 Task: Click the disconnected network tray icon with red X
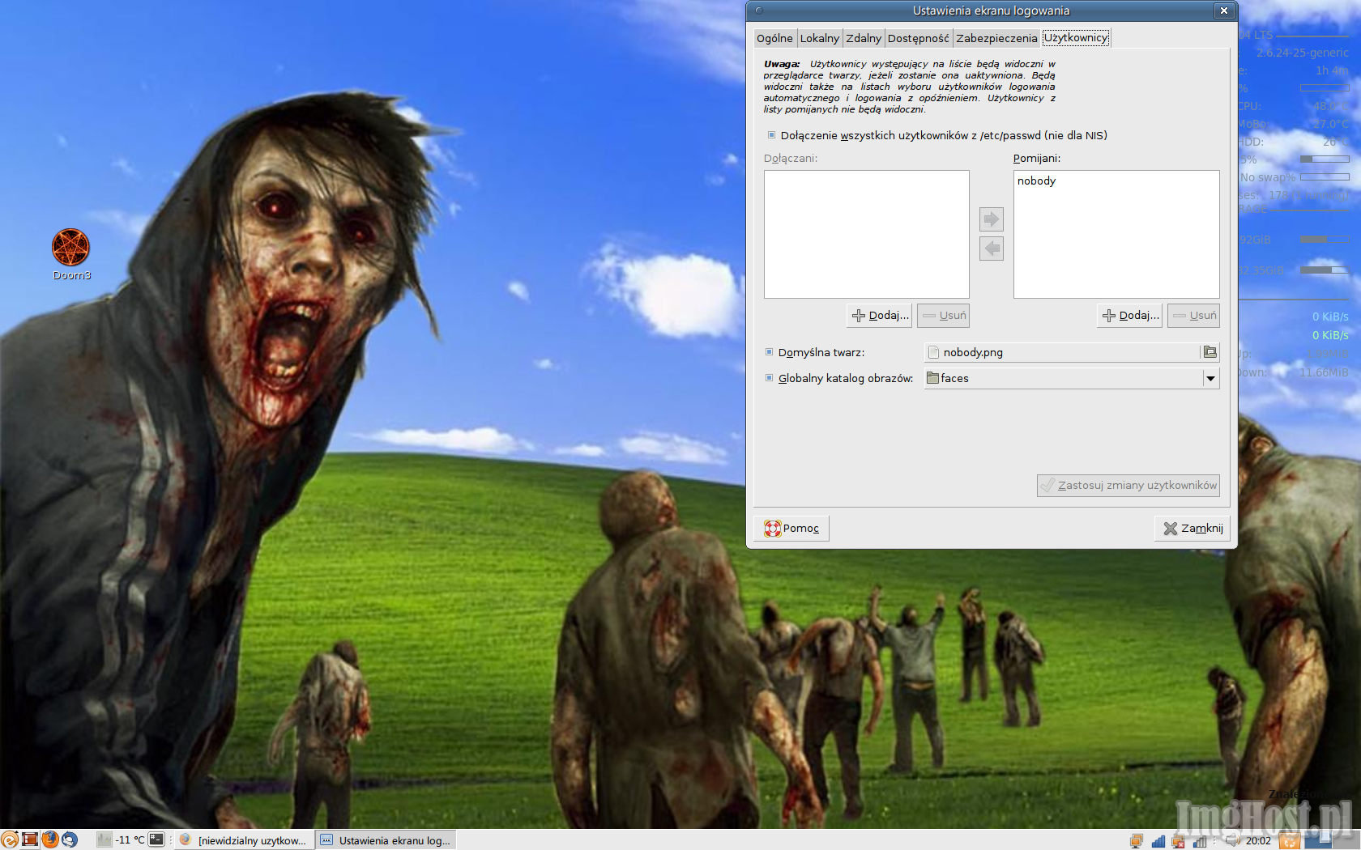(x=1178, y=841)
